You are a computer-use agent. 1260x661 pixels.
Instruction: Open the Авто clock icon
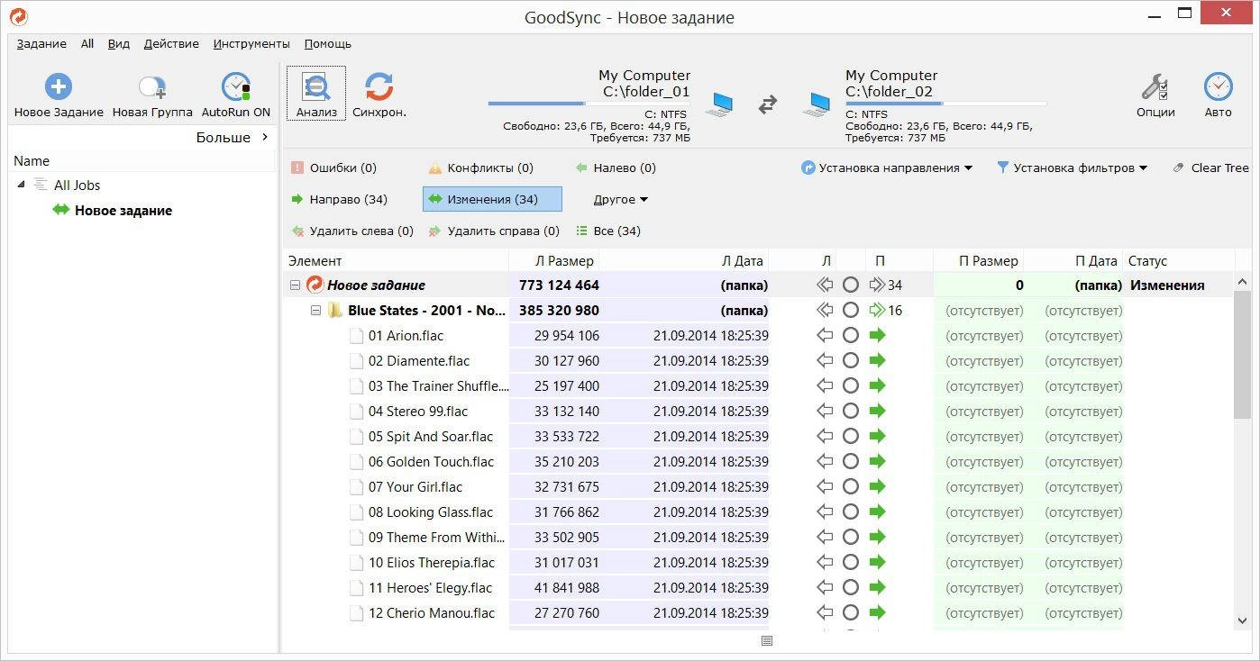point(1218,86)
